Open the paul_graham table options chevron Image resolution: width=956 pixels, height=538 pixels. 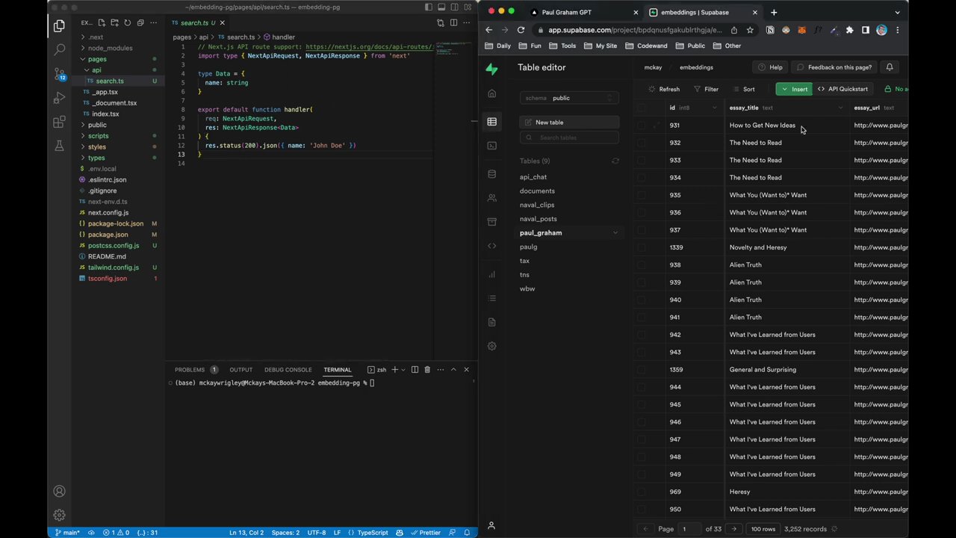click(x=615, y=233)
